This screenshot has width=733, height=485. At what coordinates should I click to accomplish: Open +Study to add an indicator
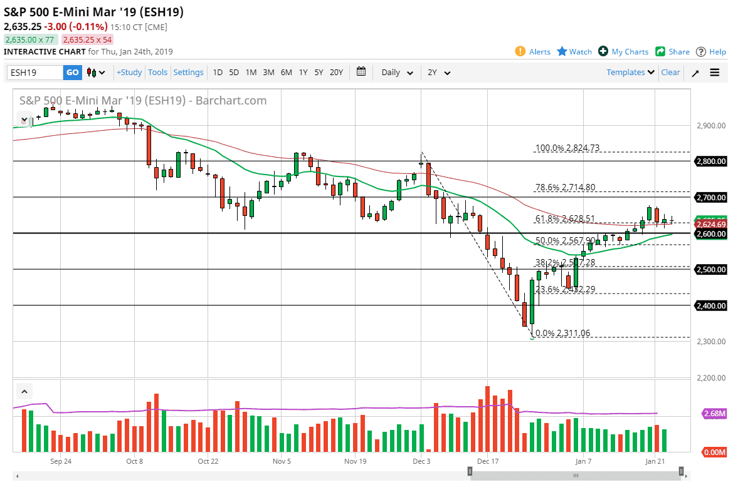click(129, 72)
